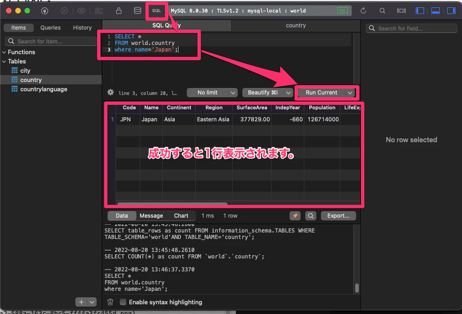Click the plus add item button
Image resolution: width=462 pixels, height=314 pixels.
[x=81, y=302]
